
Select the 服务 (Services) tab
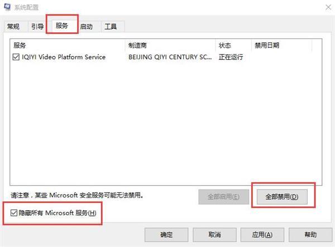coord(62,26)
